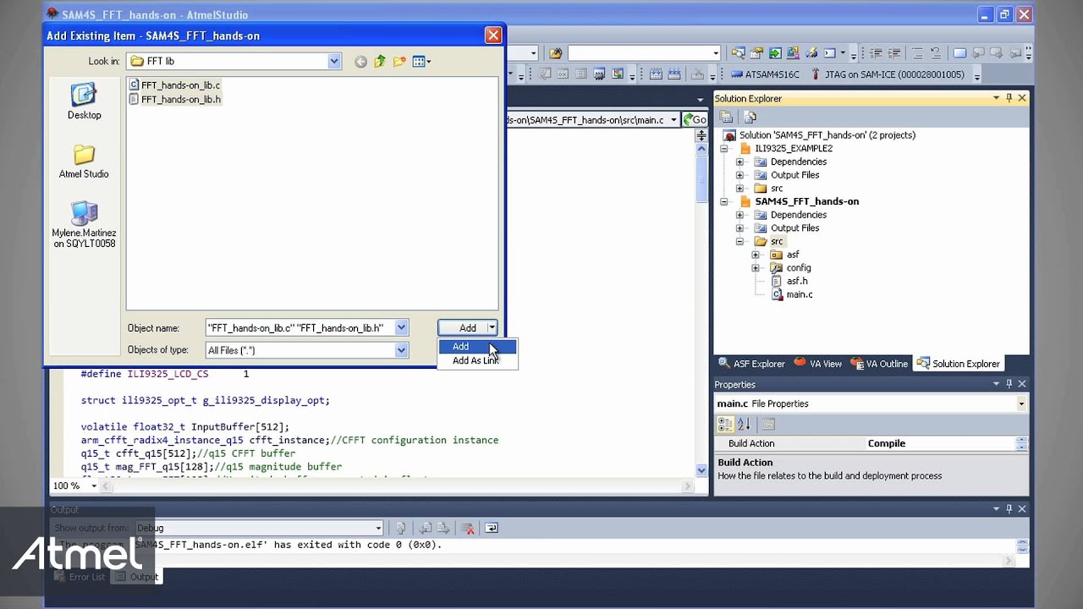
Task: Click Solution Explorer properties toolbar icon
Action: point(726,118)
